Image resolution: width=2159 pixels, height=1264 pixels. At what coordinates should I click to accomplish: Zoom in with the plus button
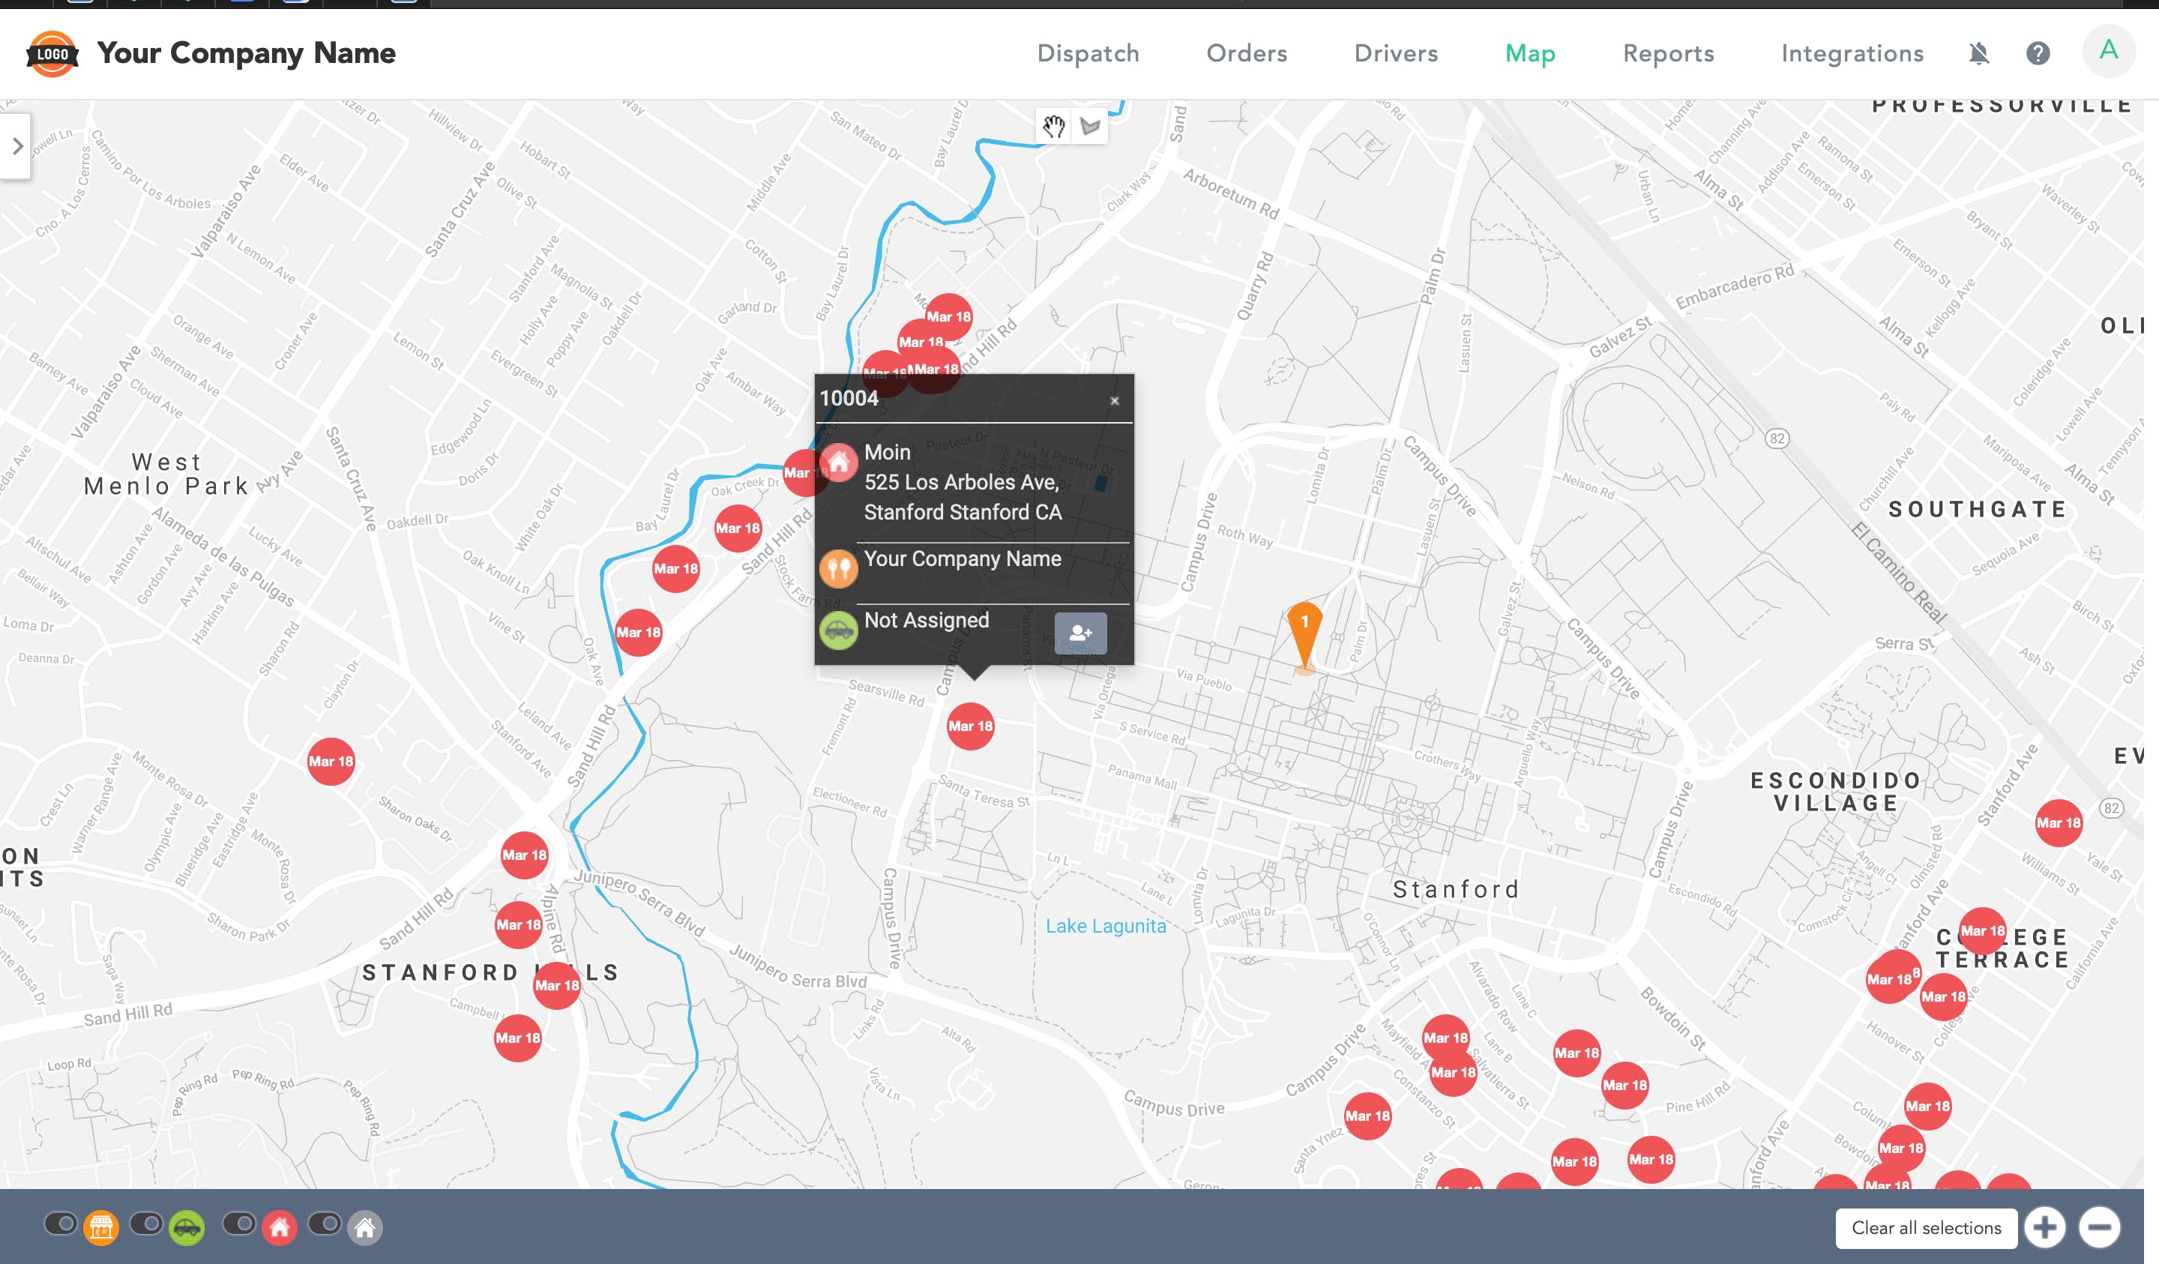pyautogui.click(x=2044, y=1227)
